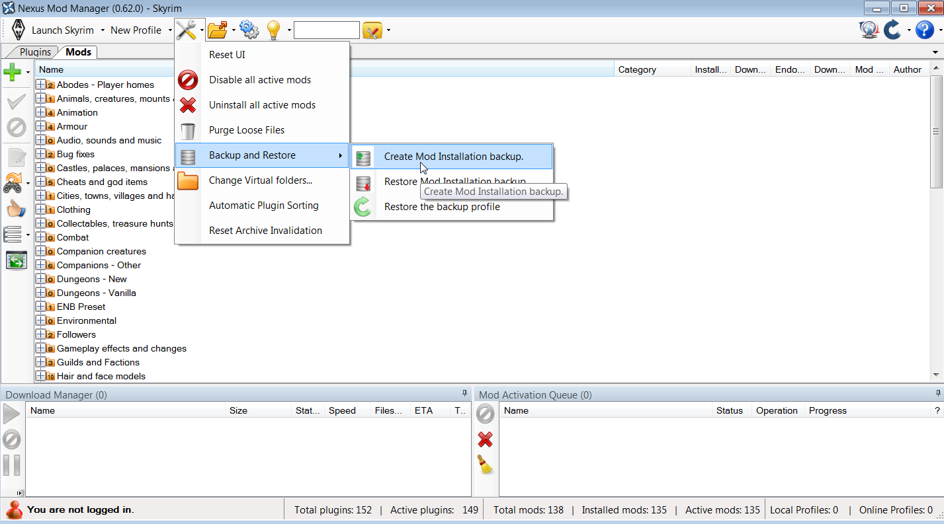Expand the Cheats and god items category
This screenshot has height=524, width=944.
click(x=41, y=182)
